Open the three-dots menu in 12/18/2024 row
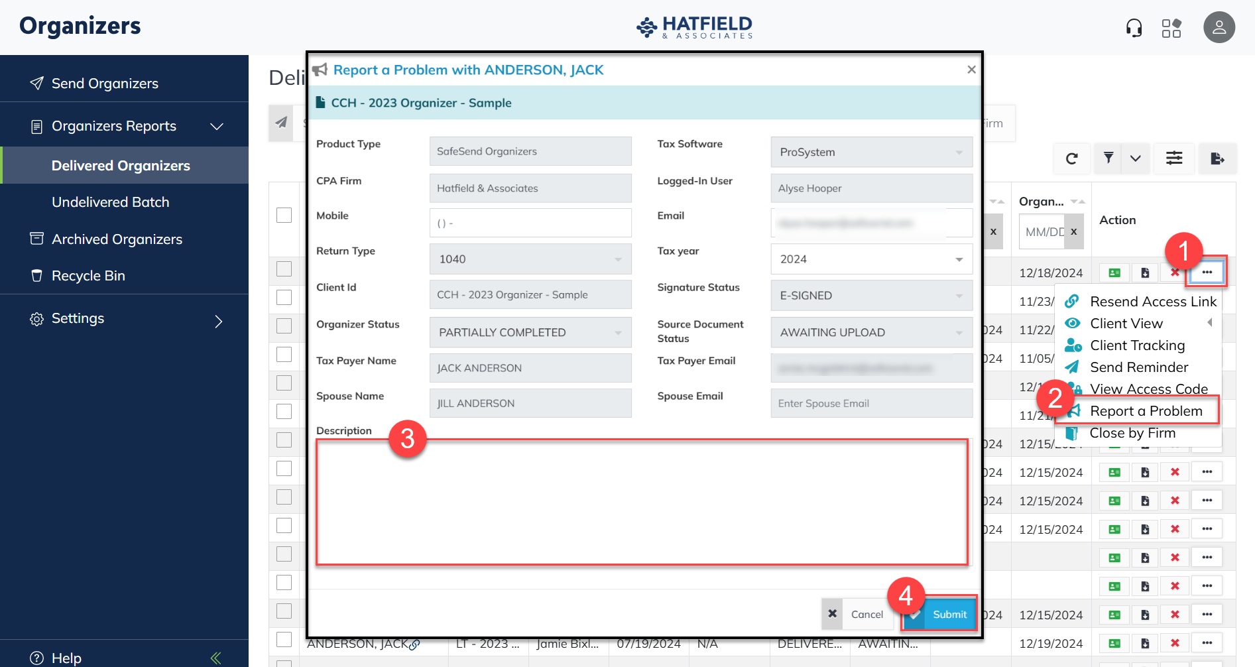 [x=1207, y=273]
